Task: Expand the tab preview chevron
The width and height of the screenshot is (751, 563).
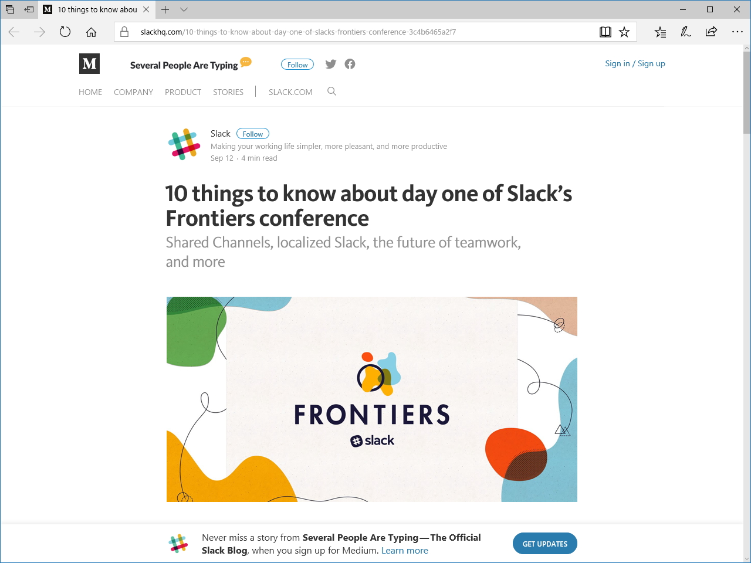Action: pos(184,9)
